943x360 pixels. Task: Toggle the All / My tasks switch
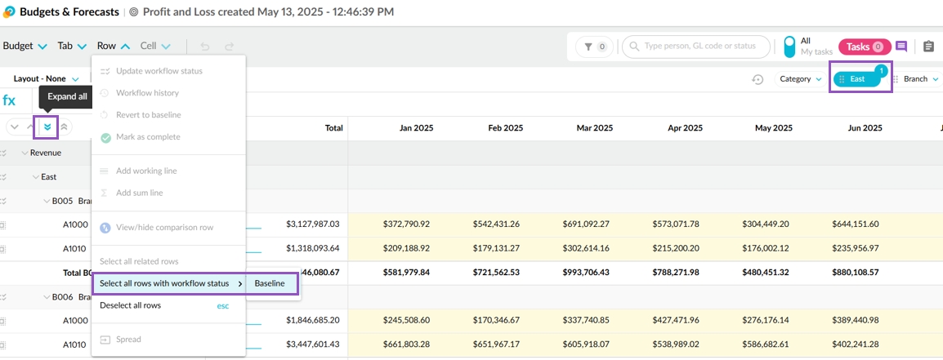(789, 47)
